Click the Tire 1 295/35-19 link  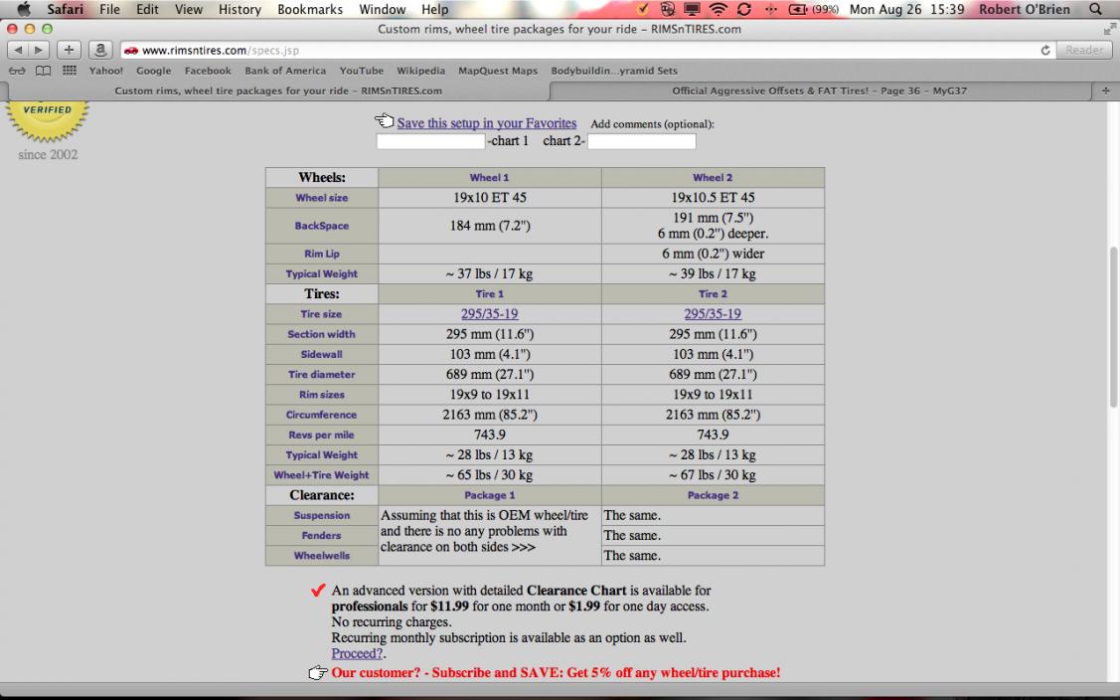[x=489, y=314]
